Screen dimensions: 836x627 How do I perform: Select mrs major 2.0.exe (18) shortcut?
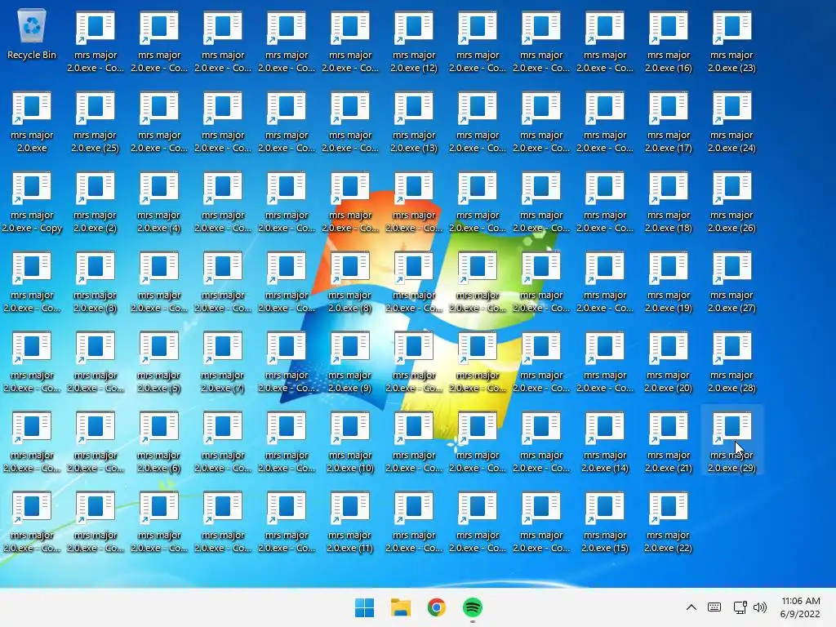point(668,202)
